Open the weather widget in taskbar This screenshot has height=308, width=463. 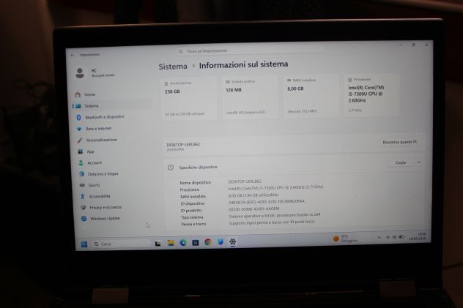click(345, 238)
